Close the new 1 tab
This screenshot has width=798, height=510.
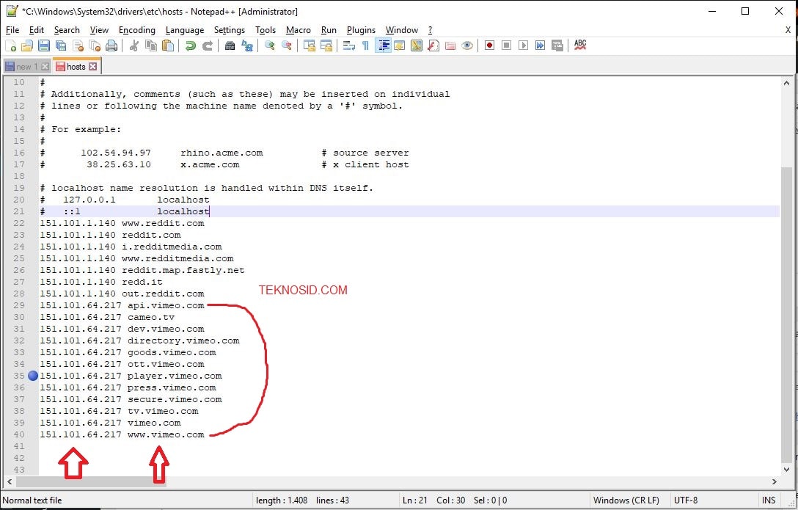[x=45, y=67]
